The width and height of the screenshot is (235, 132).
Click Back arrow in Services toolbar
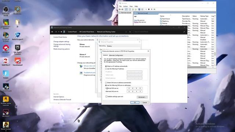pos(120,9)
